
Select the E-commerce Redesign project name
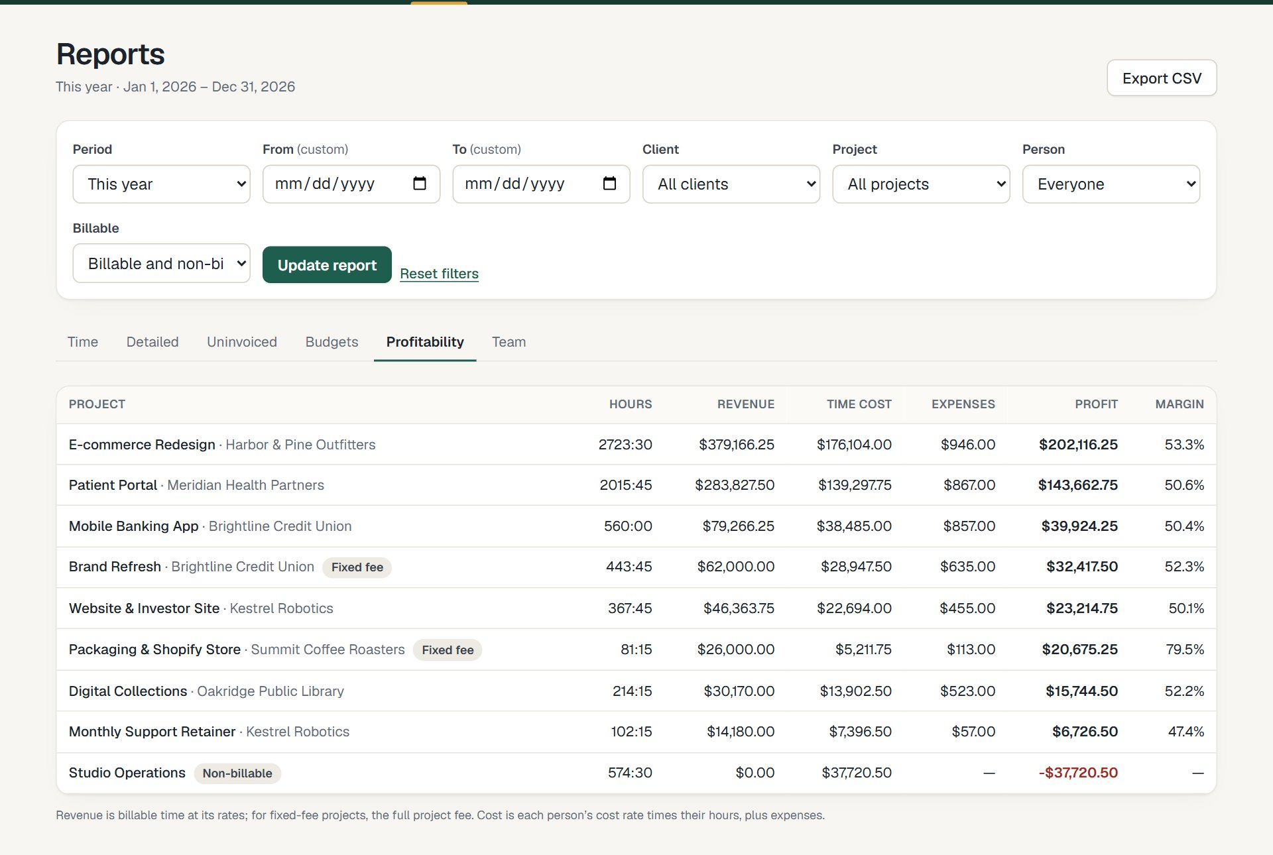tap(142, 445)
